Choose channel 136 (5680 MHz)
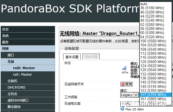The width and height of the screenshot is (173, 112). pos(156,78)
